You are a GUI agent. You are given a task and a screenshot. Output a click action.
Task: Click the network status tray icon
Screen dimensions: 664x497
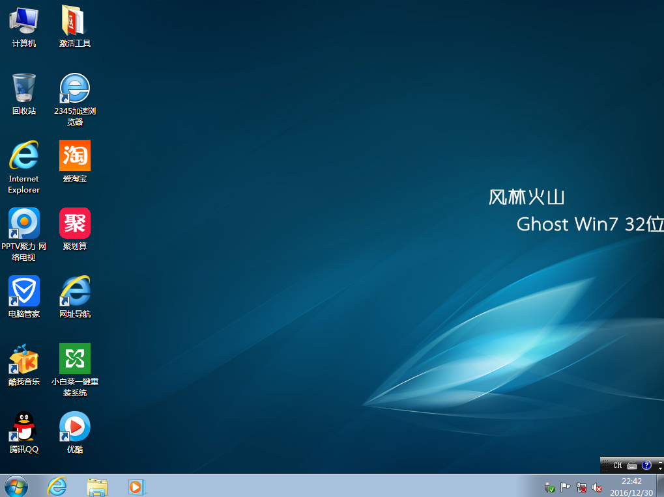(x=581, y=488)
